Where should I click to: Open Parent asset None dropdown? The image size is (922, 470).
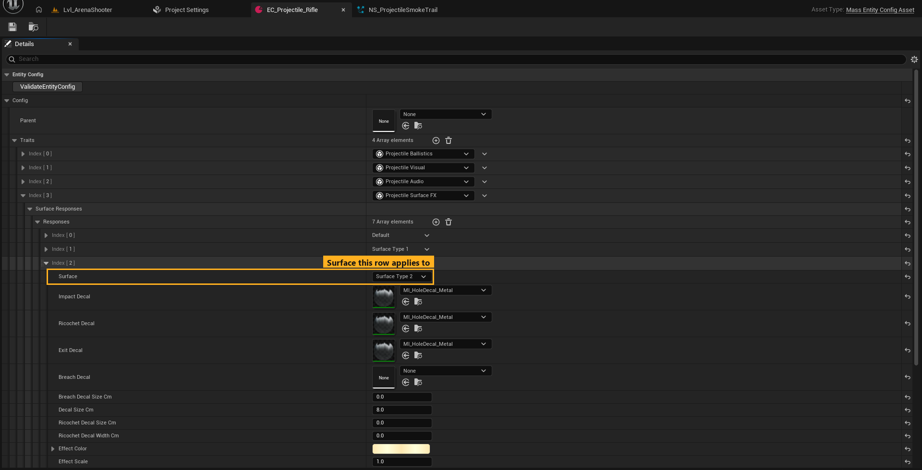[x=446, y=115]
